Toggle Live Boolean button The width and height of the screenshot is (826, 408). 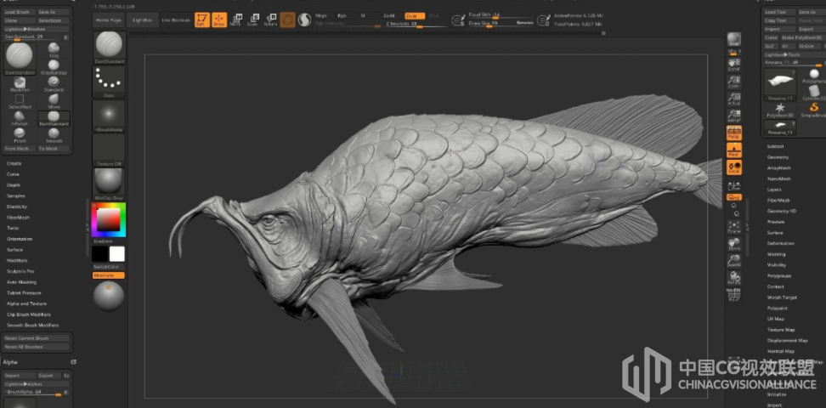[x=175, y=20]
